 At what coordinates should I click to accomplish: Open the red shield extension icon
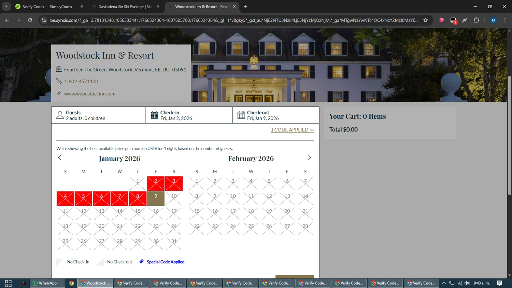441,20
